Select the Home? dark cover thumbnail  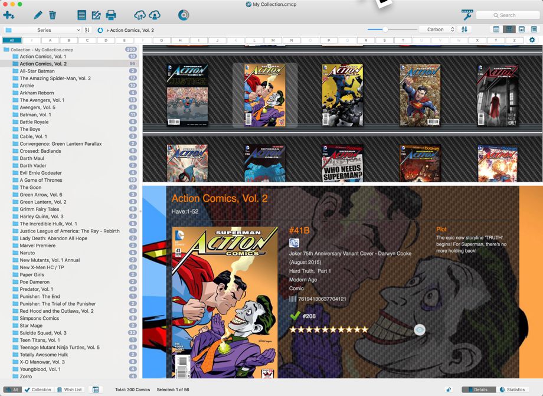(x=498, y=94)
